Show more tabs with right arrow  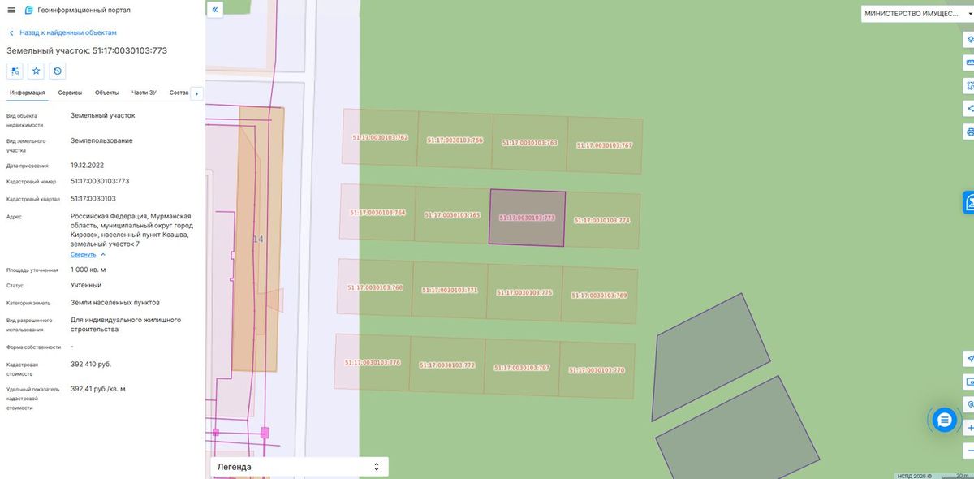(x=196, y=93)
